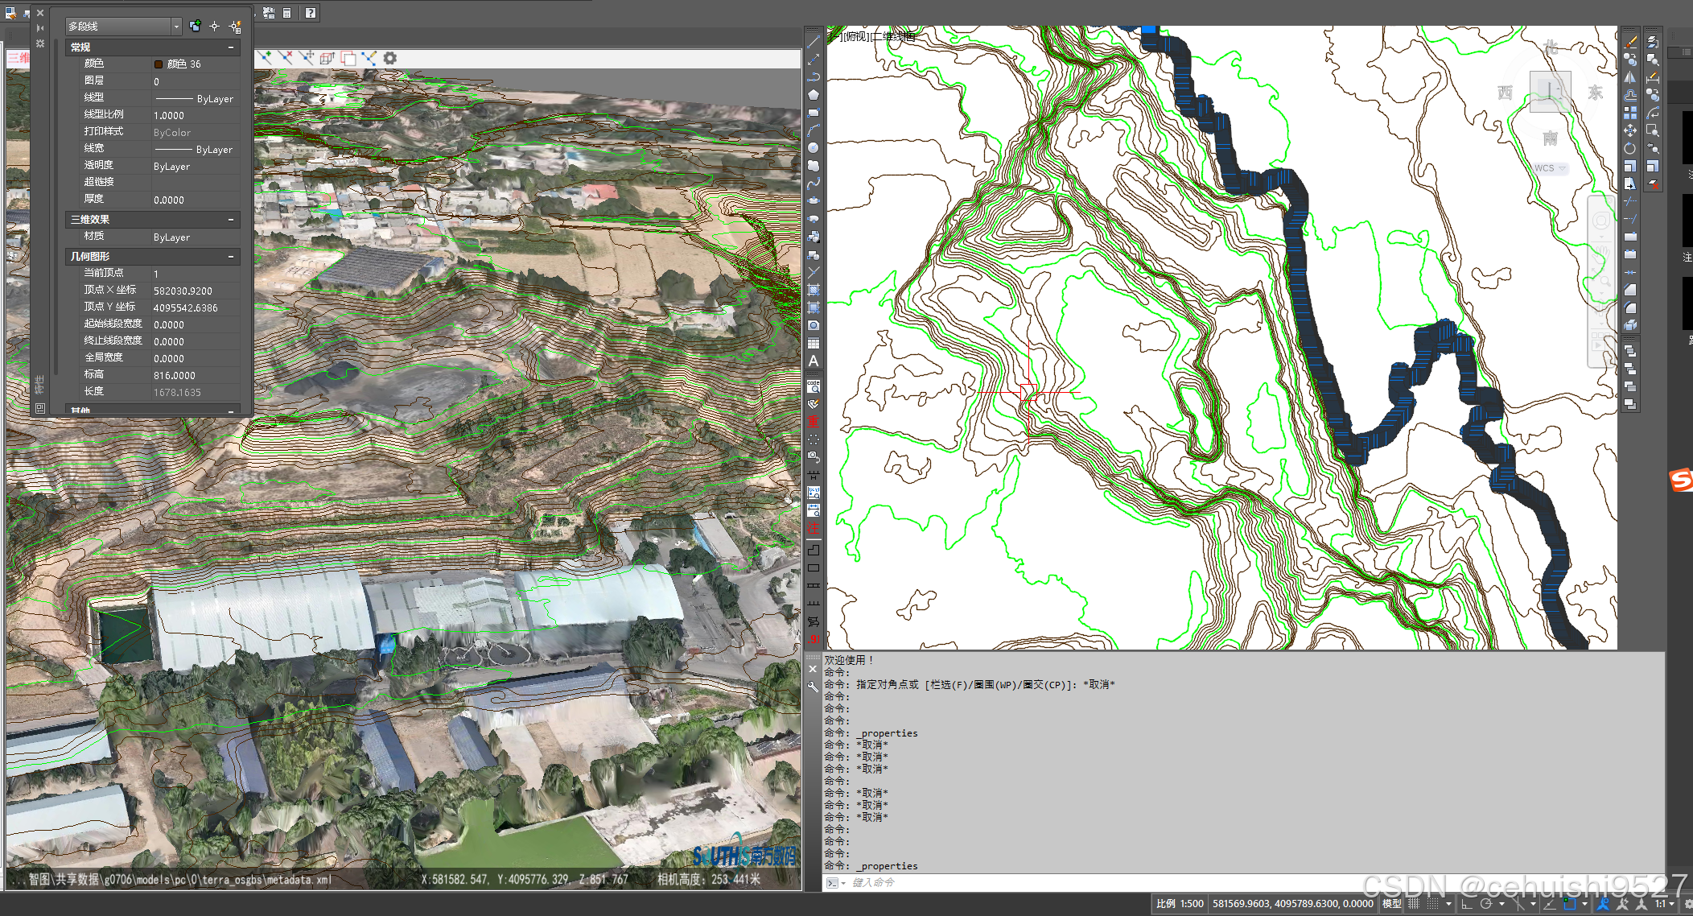Toggle auto-hide on the properties palette

(x=40, y=28)
